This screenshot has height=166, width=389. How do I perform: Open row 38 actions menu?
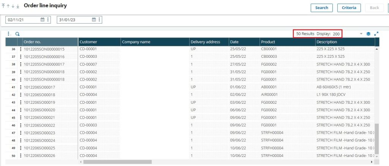pyautogui.click(x=21, y=64)
